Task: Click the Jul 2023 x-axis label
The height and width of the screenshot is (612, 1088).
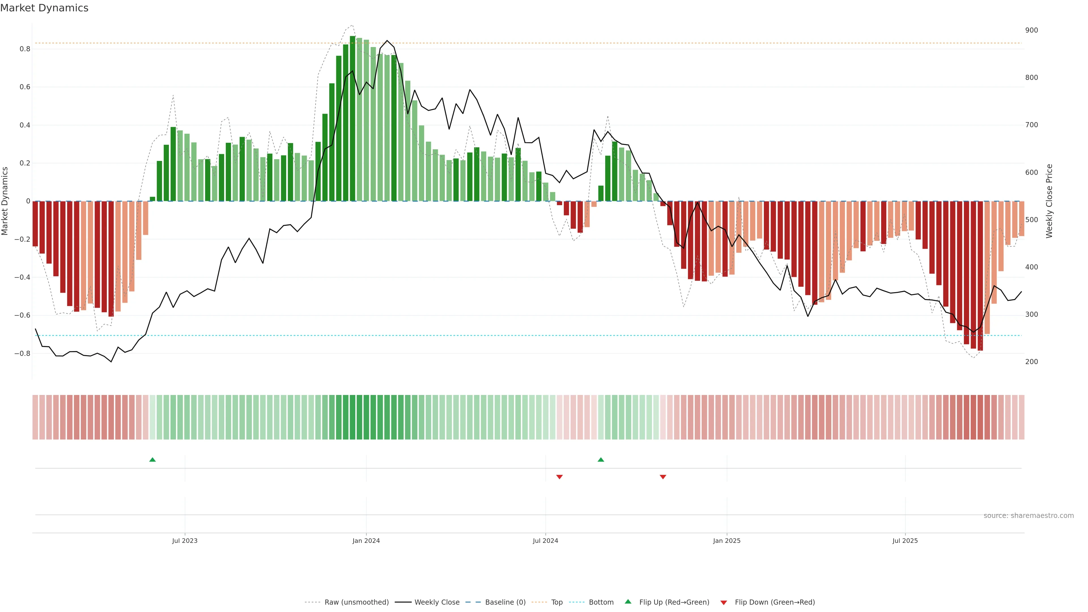Action: pyautogui.click(x=184, y=541)
